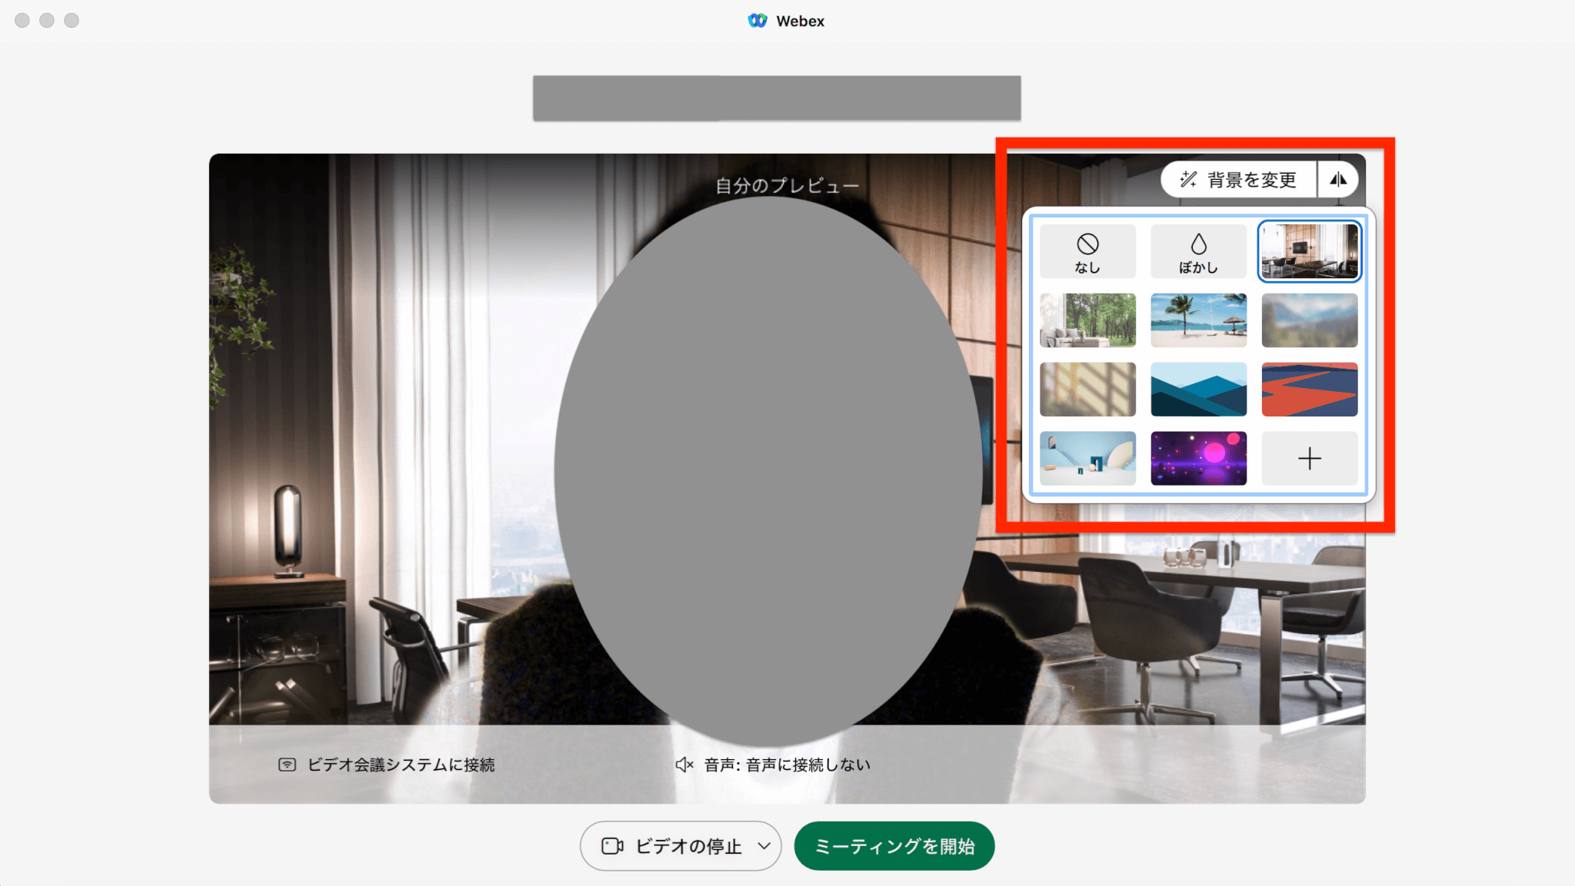
Task: Enable the forest living room background
Action: [1087, 320]
